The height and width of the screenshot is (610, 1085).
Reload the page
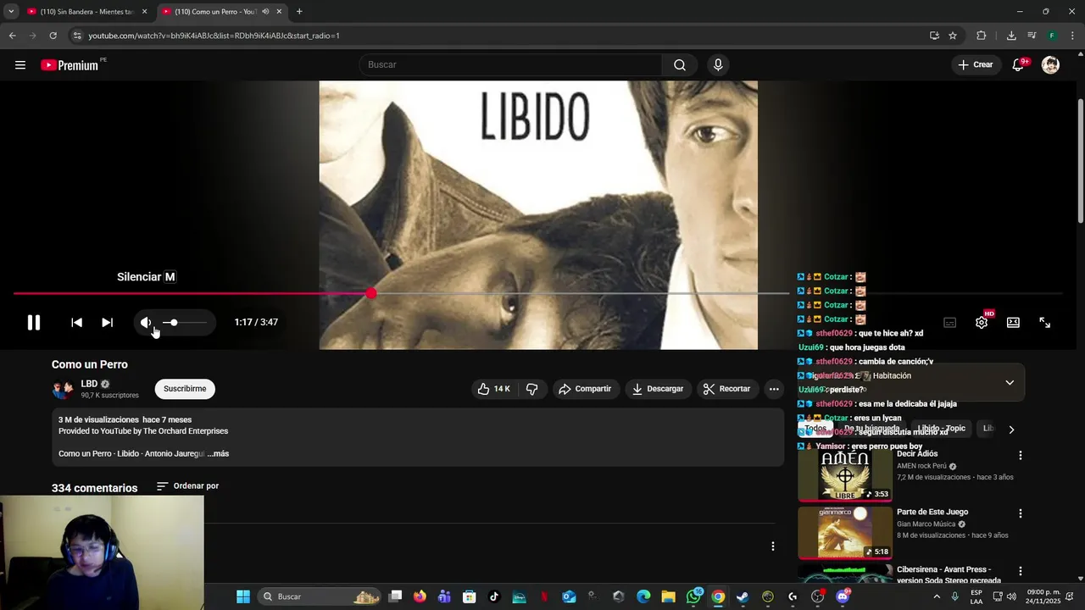pos(53,36)
